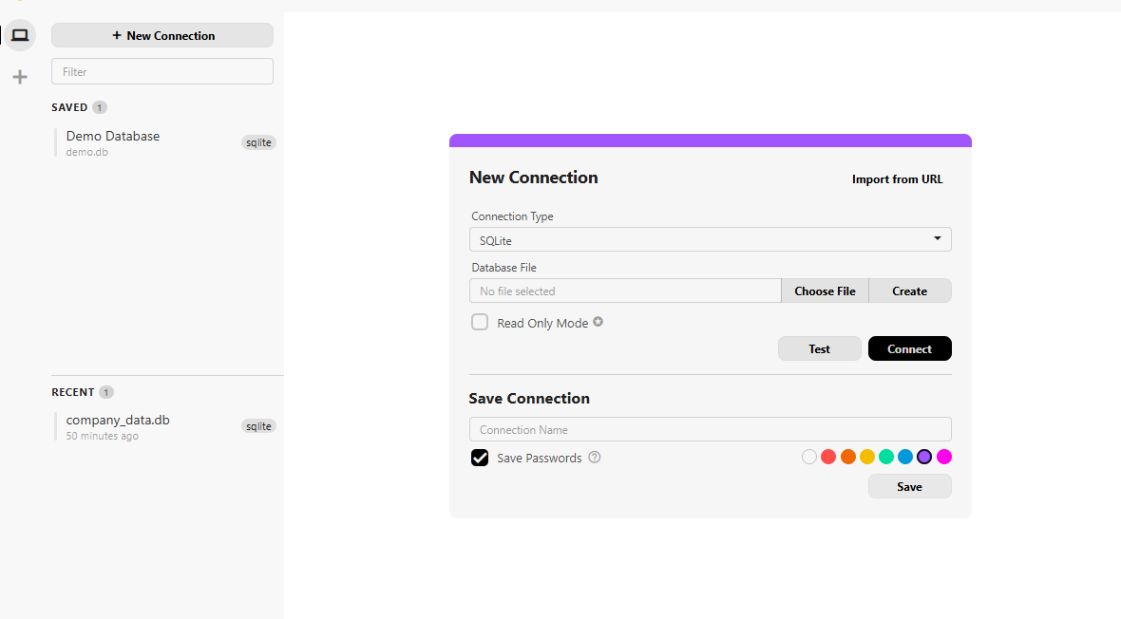1121x619 pixels.
Task: Click the sqlite badge on Demo Database
Action: tap(258, 142)
